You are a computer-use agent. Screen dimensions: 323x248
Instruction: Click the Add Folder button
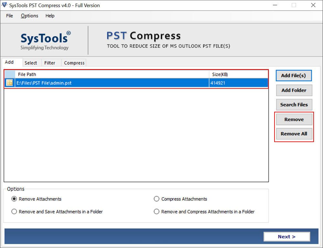point(294,90)
